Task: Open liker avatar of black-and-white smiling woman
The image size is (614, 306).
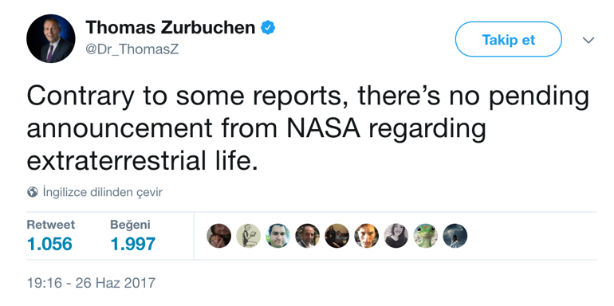Action: 396,236
